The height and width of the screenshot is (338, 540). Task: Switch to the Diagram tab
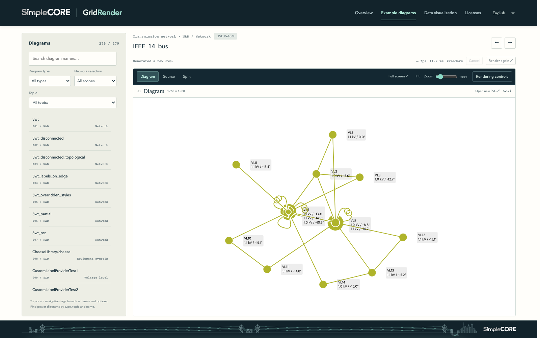click(147, 76)
